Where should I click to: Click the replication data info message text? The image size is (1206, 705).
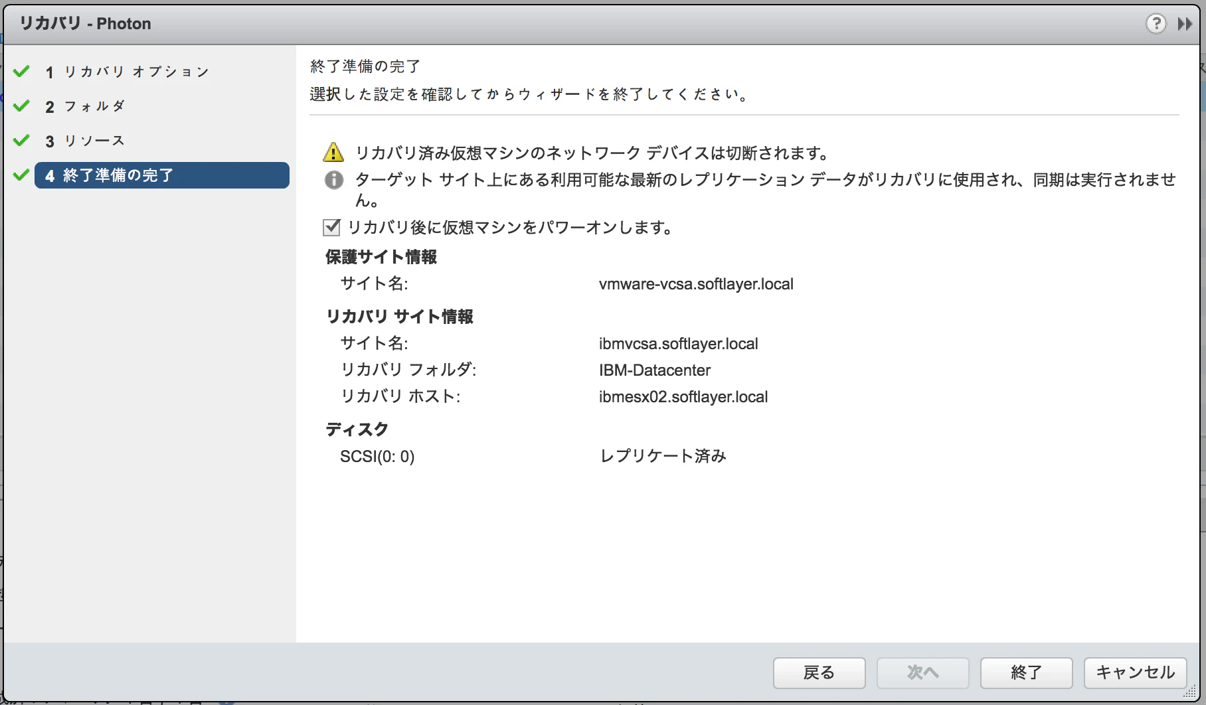tap(766, 189)
